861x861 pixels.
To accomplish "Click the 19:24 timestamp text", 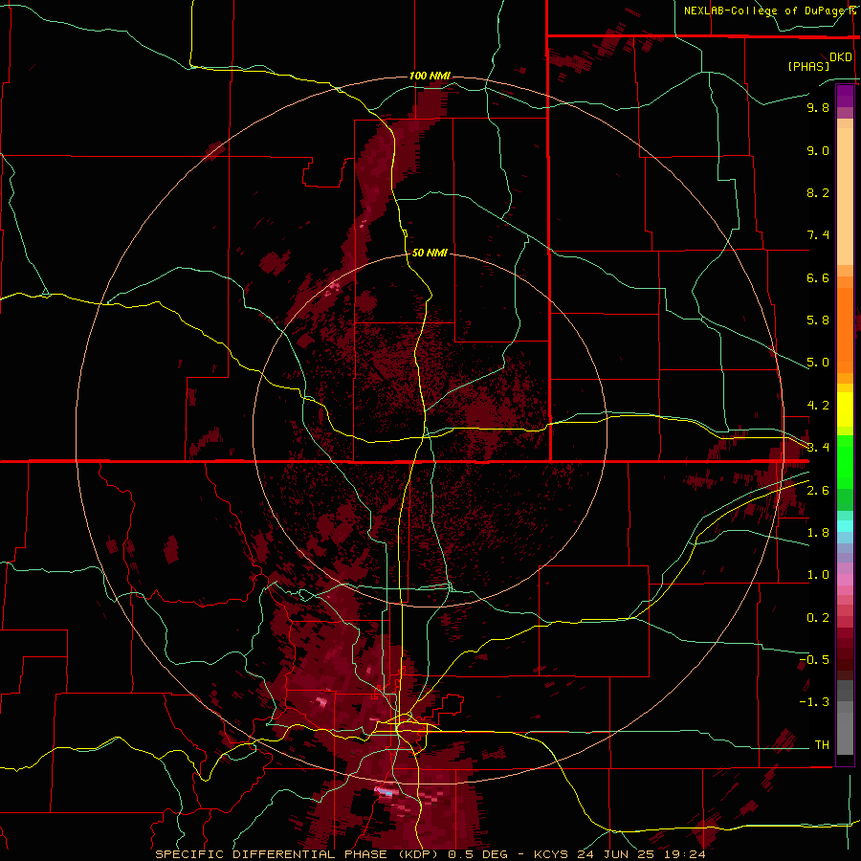I will click(687, 854).
